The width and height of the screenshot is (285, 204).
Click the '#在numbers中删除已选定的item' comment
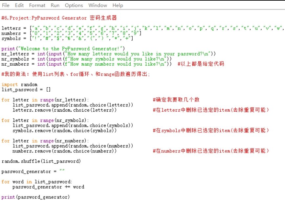(211, 151)
